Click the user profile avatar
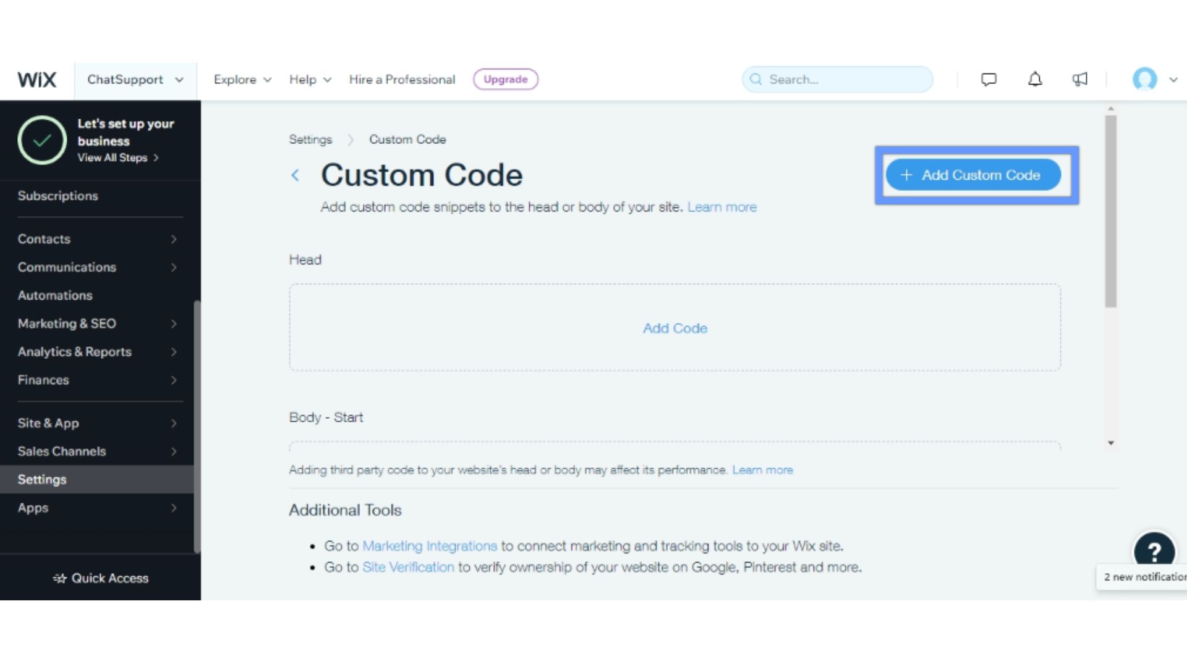1187x667 pixels. coord(1144,79)
